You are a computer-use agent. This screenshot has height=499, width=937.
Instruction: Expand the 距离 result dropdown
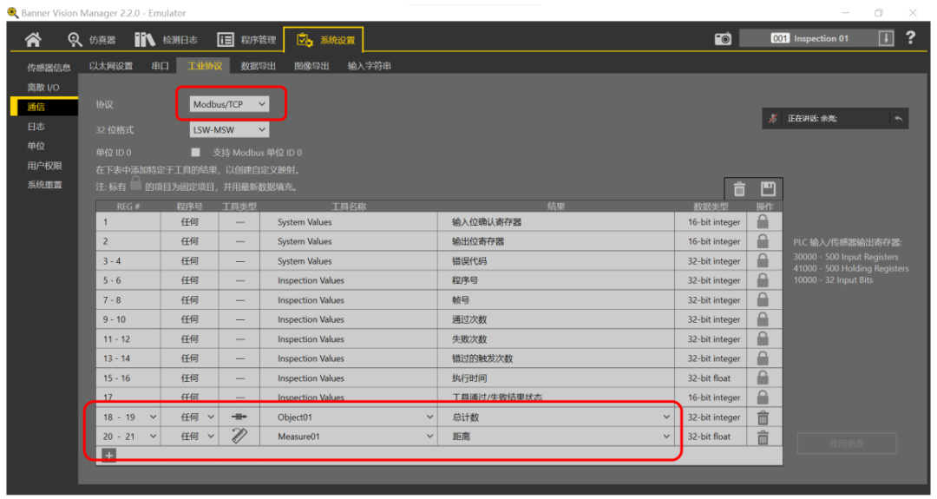pos(666,437)
